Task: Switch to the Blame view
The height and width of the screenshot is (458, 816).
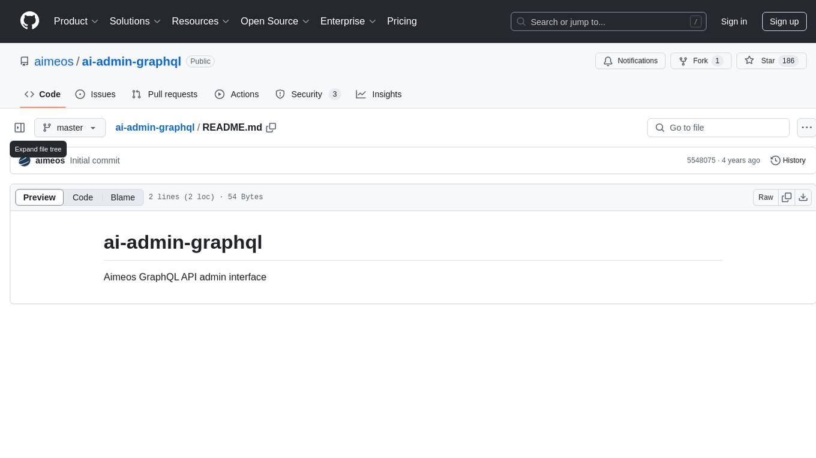Action: point(123,197)
